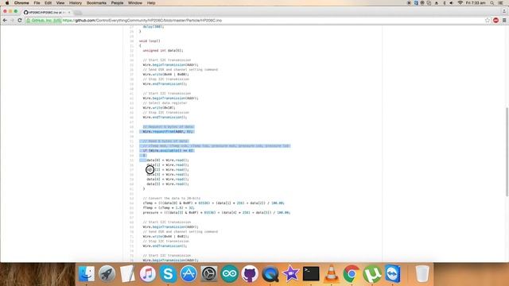Launch VLC cone icon in the dock

pyautogui.click(x=331, y=274)
